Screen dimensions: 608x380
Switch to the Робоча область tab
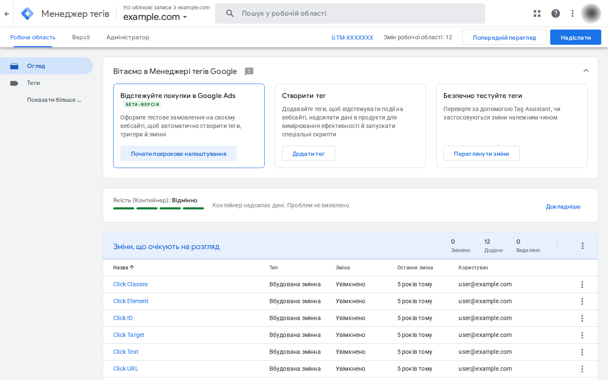33,37
